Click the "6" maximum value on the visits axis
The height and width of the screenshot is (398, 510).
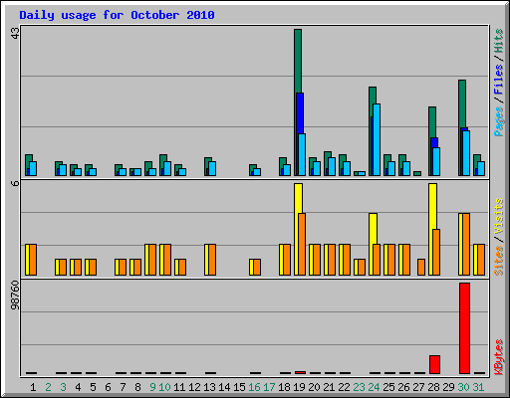point(15,183)
